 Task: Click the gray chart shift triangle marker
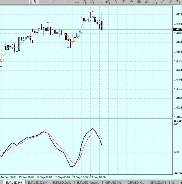tap(106, 6)
